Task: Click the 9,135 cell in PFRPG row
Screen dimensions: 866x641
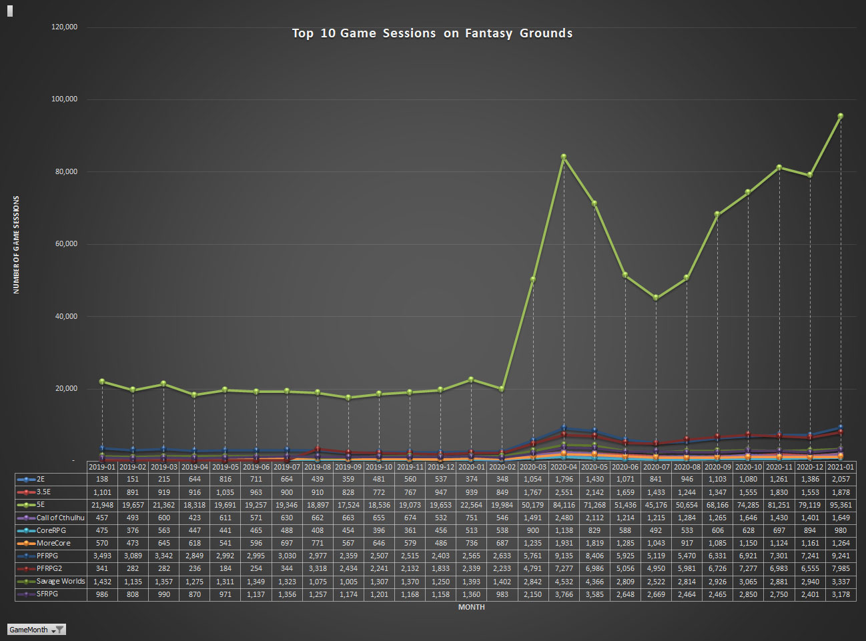Action: (564, 556)
